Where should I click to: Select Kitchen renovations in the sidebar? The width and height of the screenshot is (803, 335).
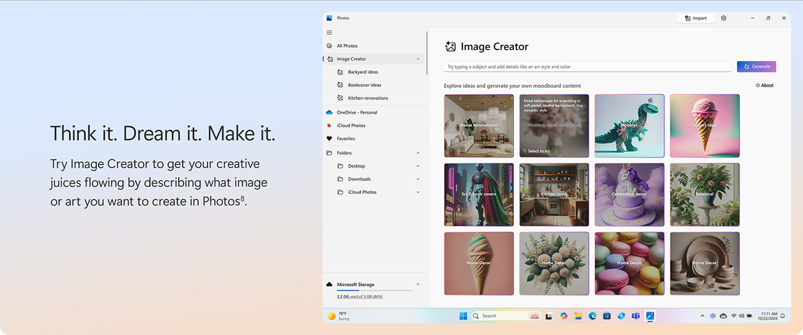368,98
